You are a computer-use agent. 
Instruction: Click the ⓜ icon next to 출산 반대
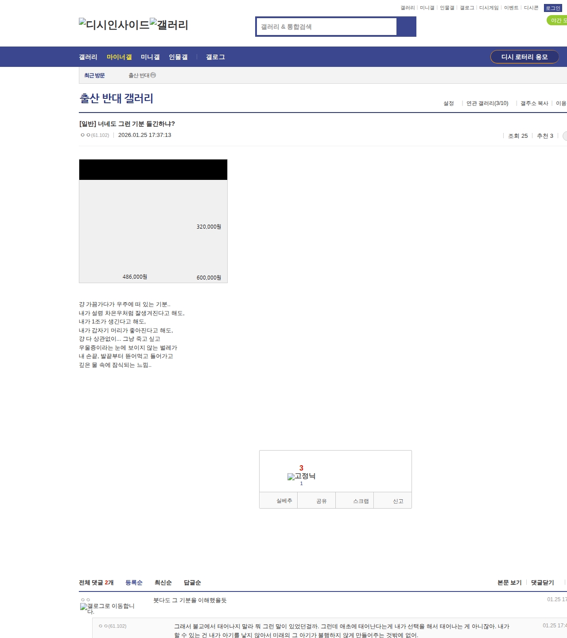point(153,75)
